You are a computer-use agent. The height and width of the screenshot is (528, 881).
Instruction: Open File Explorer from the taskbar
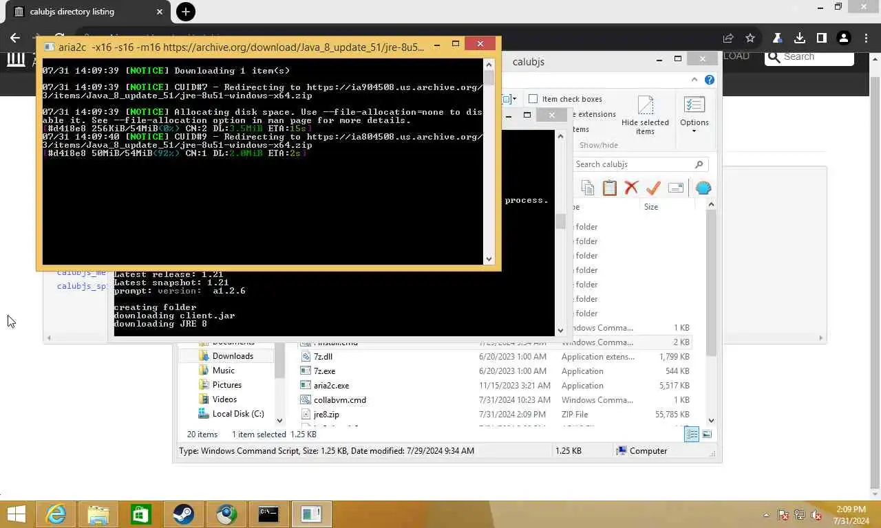[98, 514]
